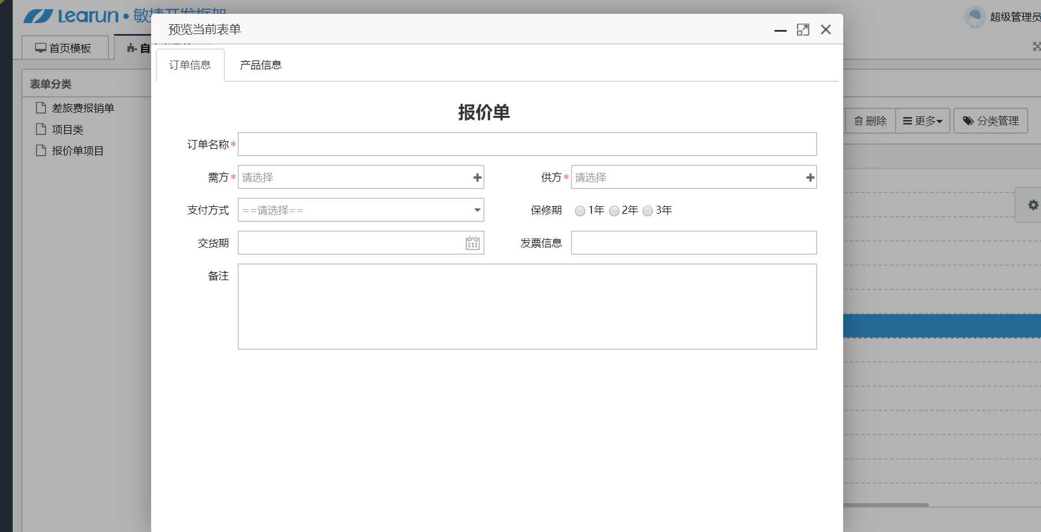Image resolution: width=1041 pixels, height=532 pixels.
Task: Open the 首页模板 tab in background
Action: pyautogui.click(x=65, y=48)
